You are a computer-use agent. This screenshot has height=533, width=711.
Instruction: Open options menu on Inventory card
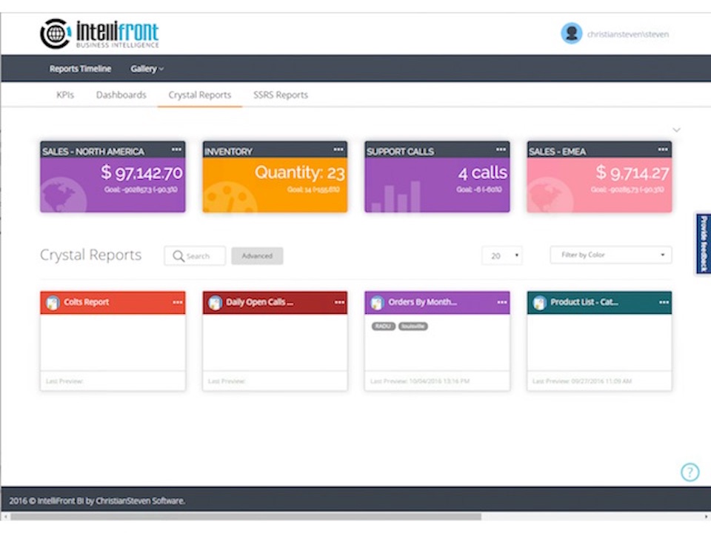click(338, 149)
